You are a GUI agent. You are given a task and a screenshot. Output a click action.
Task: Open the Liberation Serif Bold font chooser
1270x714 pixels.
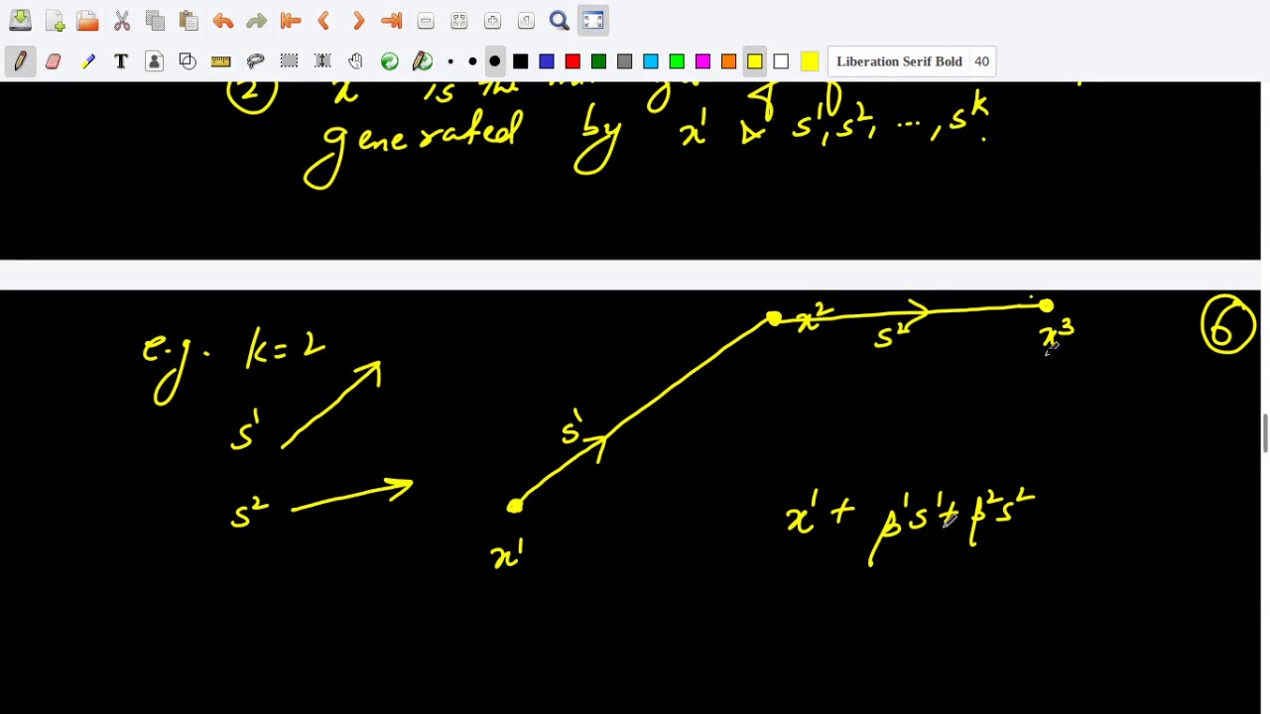[912, 61]
